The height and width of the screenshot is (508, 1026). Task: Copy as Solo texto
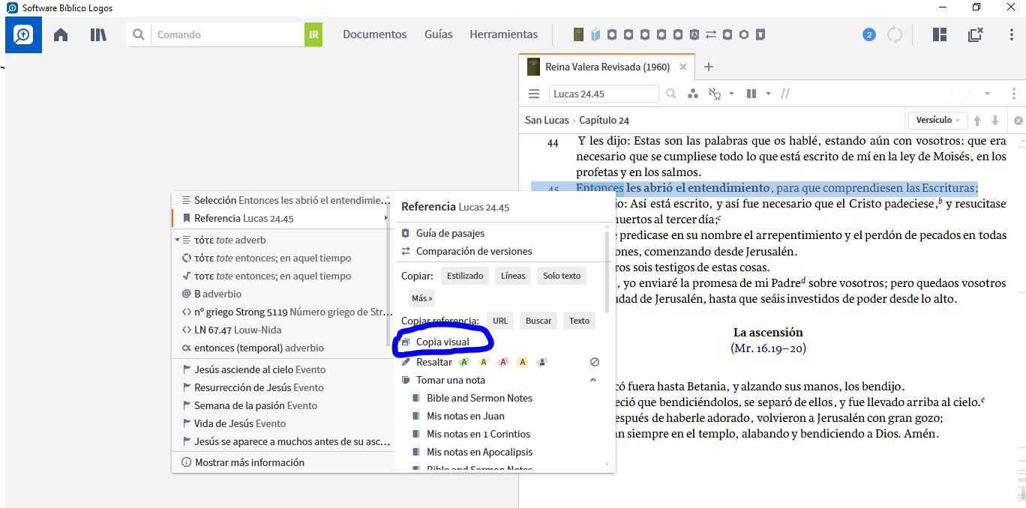tap(562, 276)
